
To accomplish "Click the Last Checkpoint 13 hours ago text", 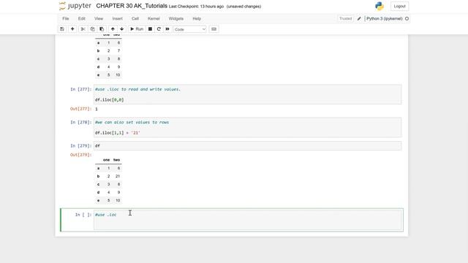I will coord(196,7).
